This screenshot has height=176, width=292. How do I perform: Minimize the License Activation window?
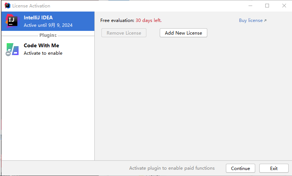click(x=250, y=6)
